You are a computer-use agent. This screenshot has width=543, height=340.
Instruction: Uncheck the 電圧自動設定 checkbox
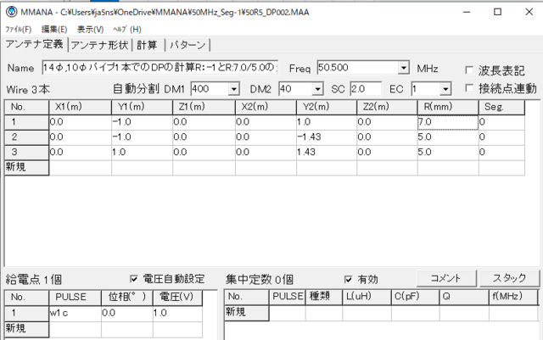tap(134, 278)
